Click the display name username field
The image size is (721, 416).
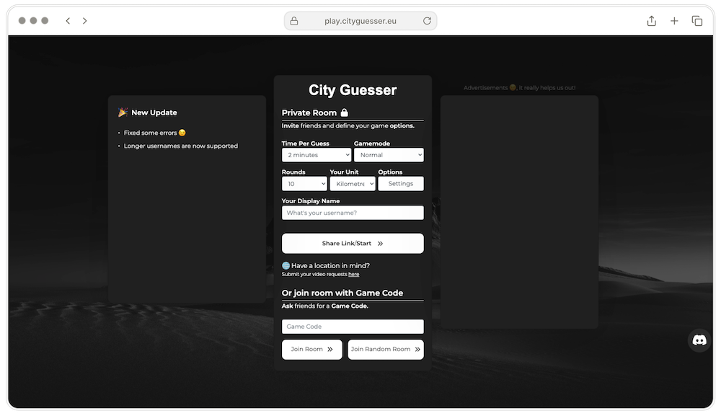coord(353,212)
